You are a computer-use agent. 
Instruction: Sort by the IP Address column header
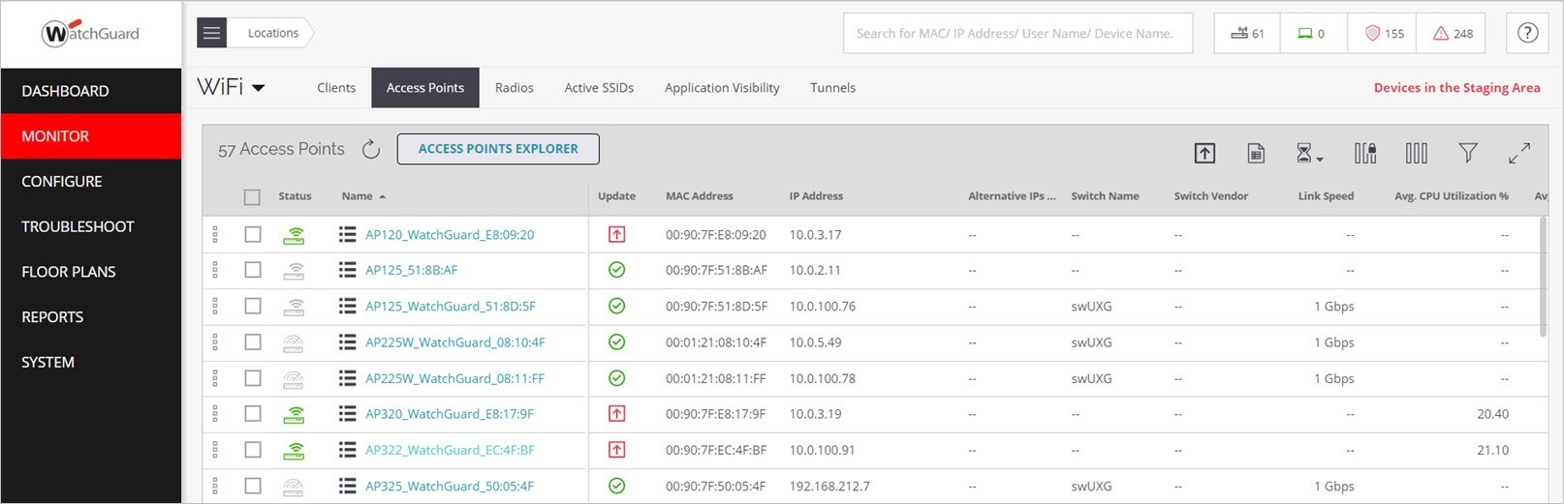point(816,196)
